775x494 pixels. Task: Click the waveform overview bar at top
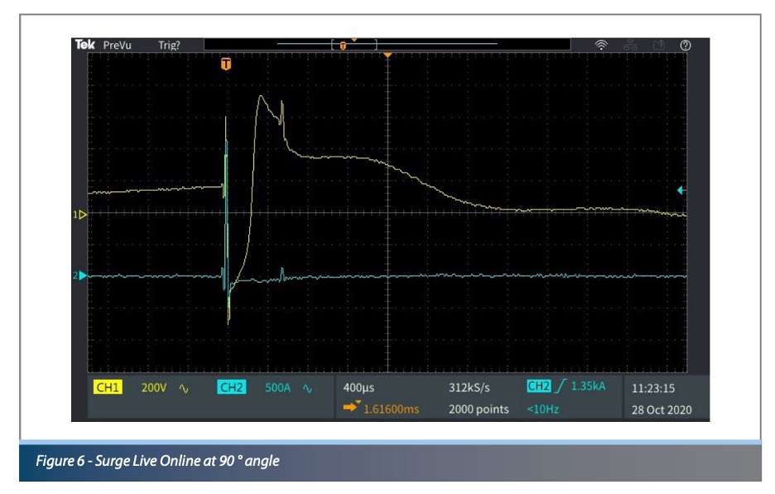click(x=387, y=43)
